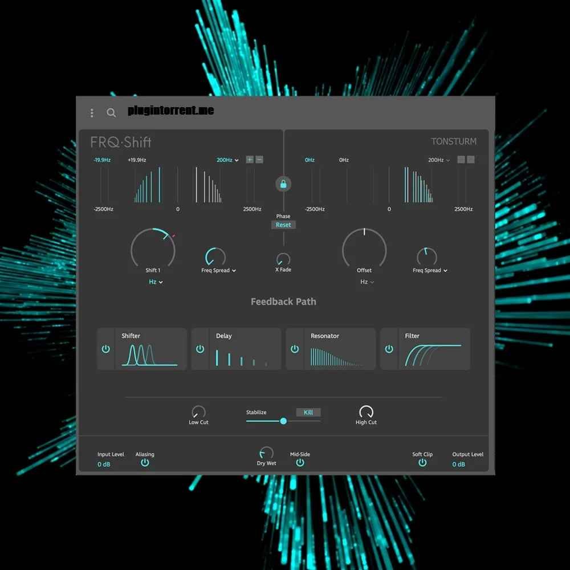The height and width of the screenshot is (570, 570).
Task: Toggle the Aliasing power switch
Action: tap(145, 462)
